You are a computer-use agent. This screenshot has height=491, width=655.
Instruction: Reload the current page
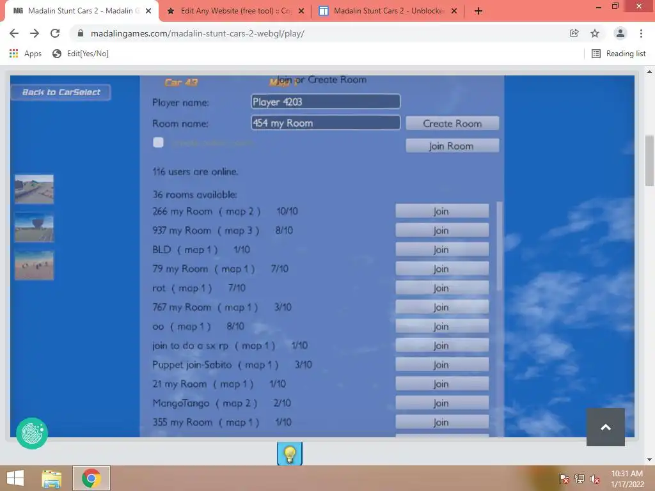(55, 33)
